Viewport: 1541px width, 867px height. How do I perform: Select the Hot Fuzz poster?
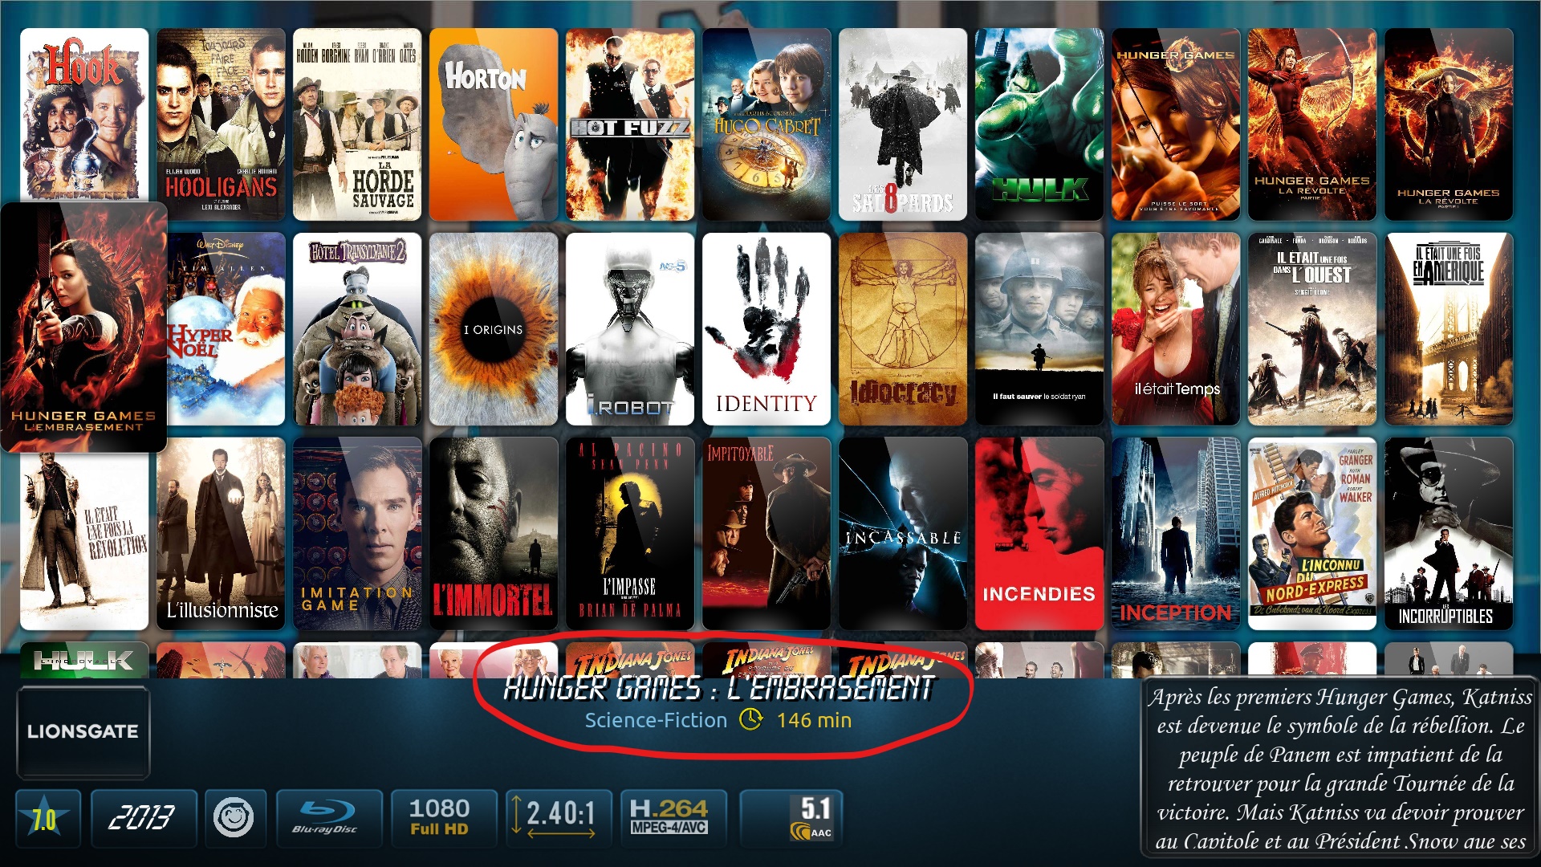(630, 124)
